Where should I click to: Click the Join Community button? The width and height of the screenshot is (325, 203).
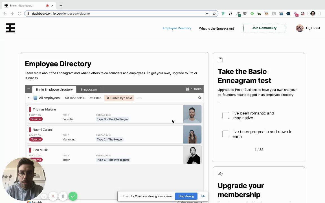coord(264,28)
